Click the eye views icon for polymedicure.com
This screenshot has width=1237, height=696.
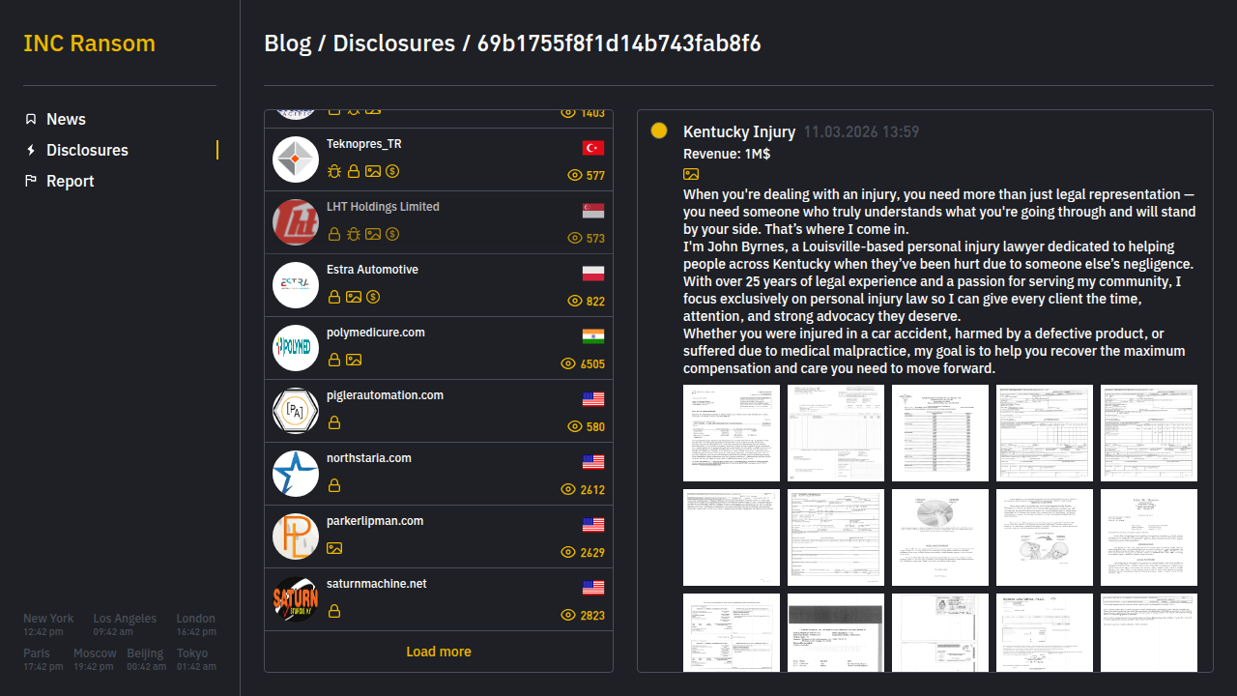[568, 364]
